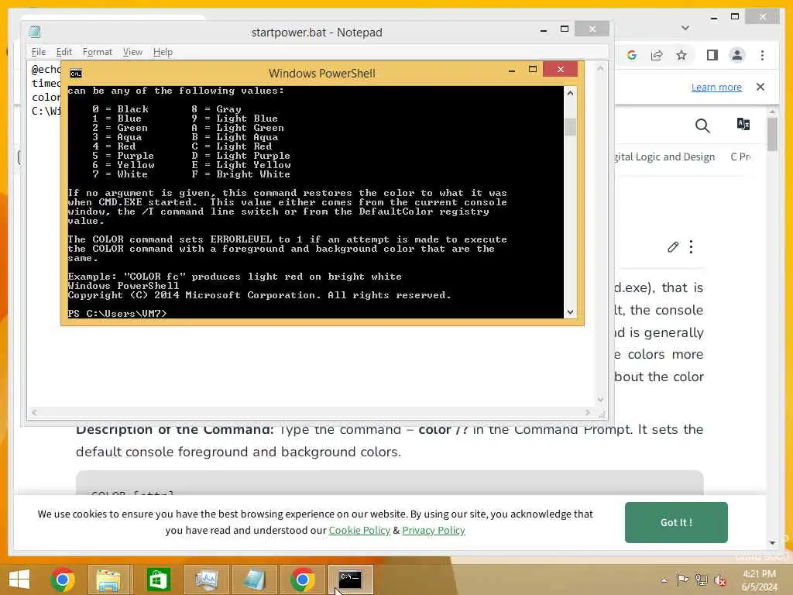Open File Explorer from taskbar

[108, 580]
